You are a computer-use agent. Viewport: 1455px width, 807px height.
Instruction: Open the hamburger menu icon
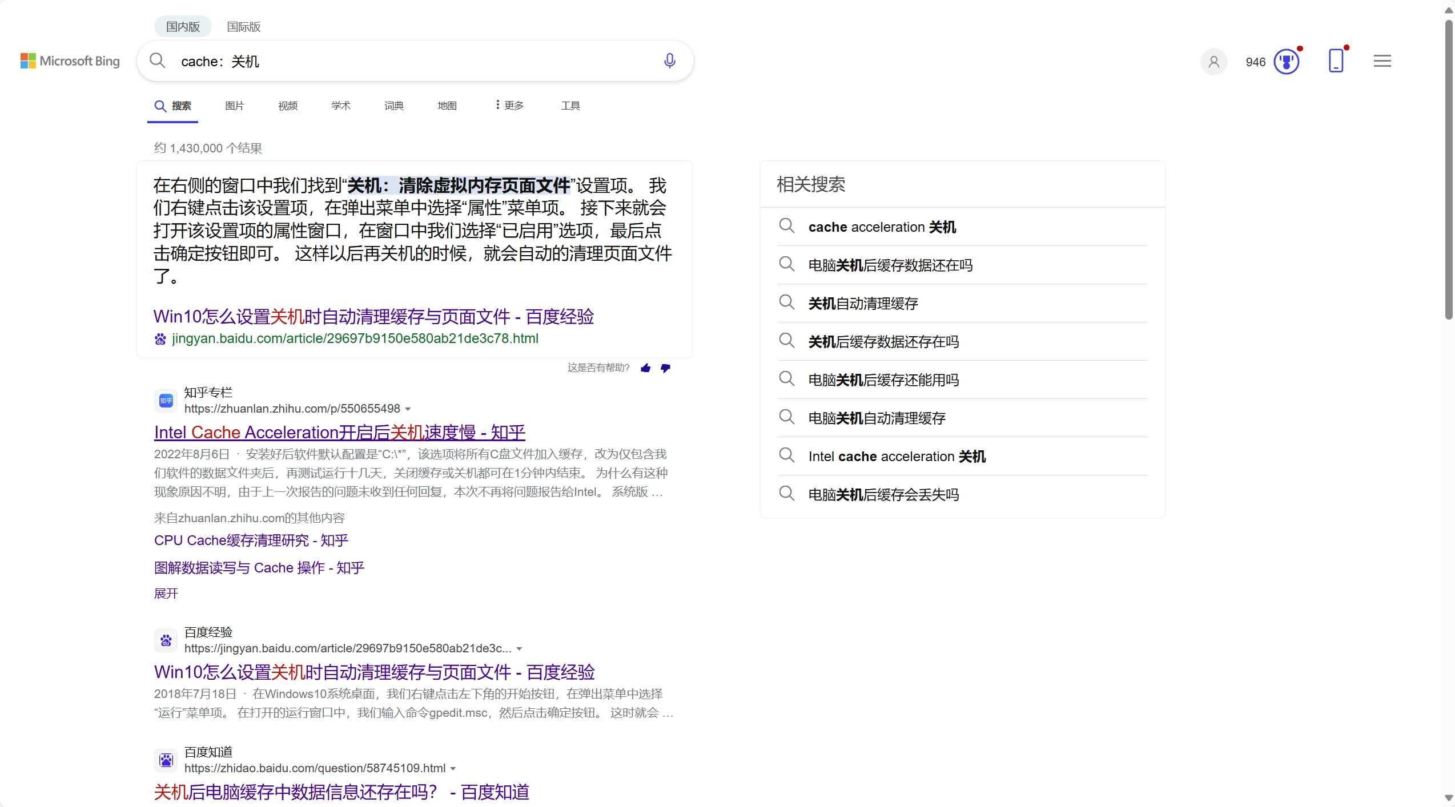tap(1382, 61)
